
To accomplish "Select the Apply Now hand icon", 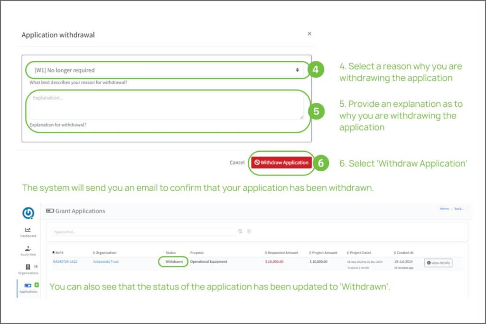I will point(28,249).
